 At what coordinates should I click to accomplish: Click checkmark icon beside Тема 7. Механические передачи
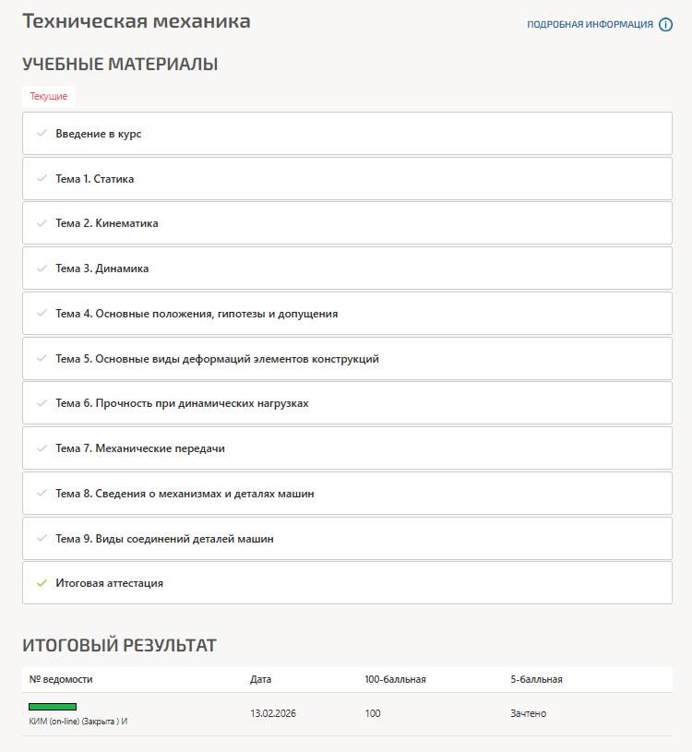(42, 448)
